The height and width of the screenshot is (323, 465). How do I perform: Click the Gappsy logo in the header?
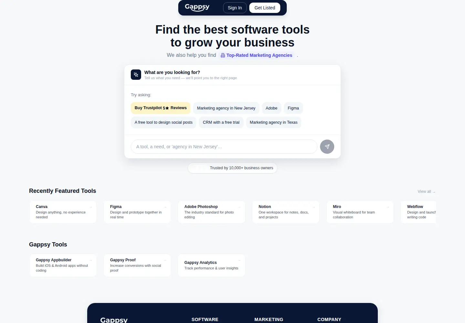[x=197, y=7]
